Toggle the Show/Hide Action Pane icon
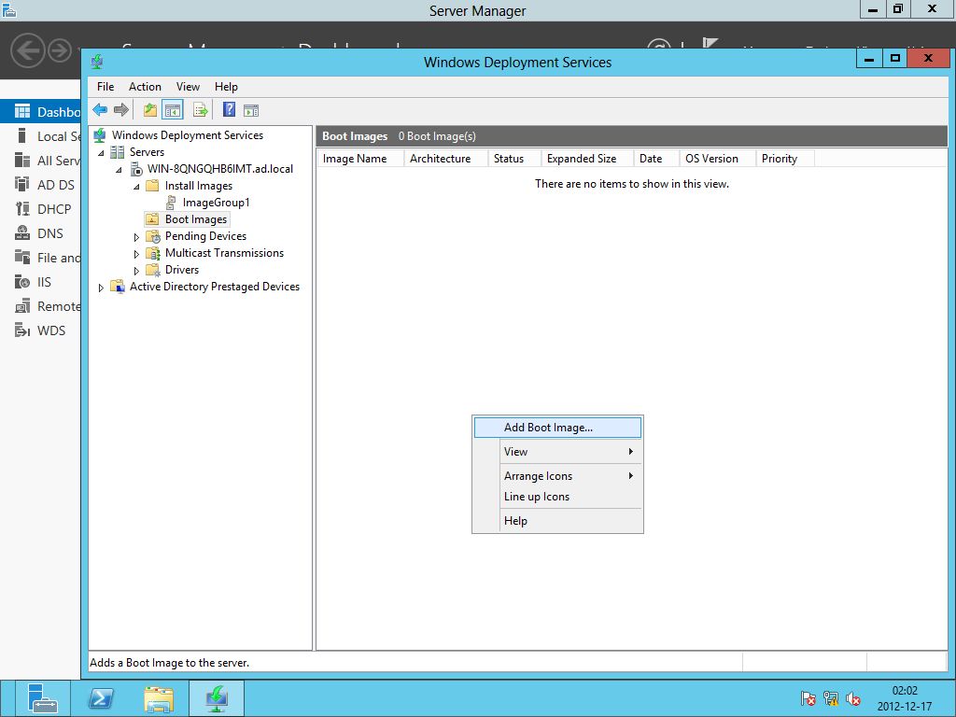The height and width of the screenshot is (717, 956). coord(251,110)
